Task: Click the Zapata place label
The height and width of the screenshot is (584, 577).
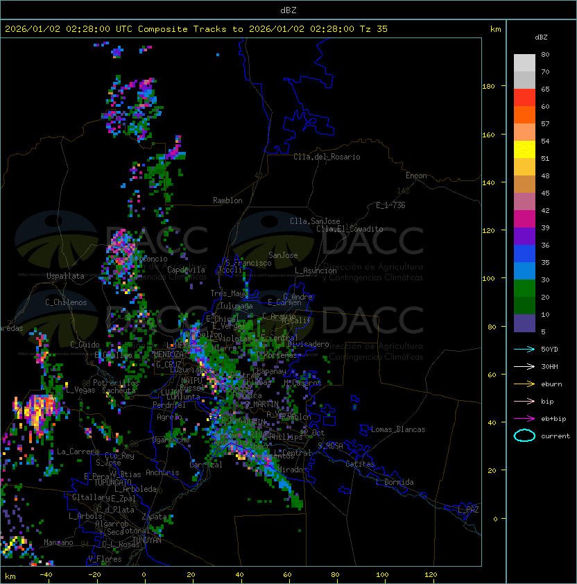Action: pyautogui.click(x=154, y=517)
